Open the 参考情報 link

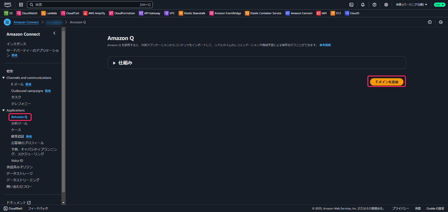(325, 45)
